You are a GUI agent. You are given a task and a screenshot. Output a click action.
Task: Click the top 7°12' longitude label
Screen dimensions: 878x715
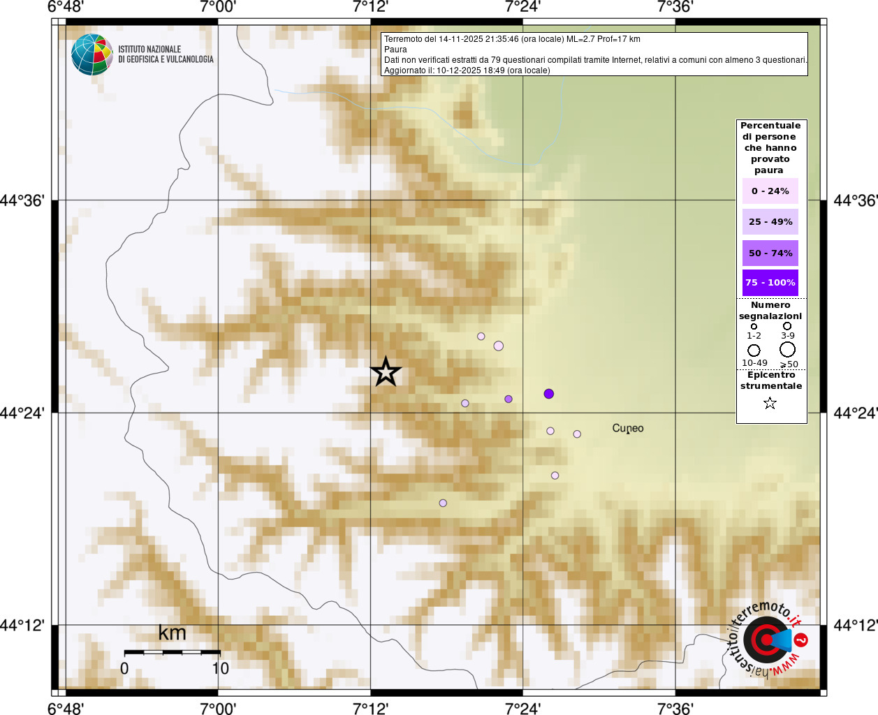(x=370, y=7)
